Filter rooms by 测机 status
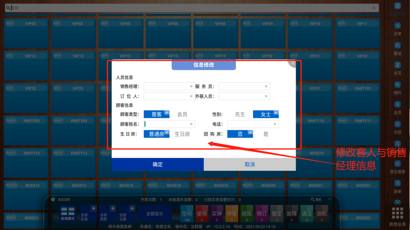The image size is (410, 230). coord(321,213)
